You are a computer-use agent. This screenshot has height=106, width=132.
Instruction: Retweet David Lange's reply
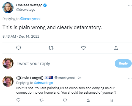pyautogui.click(x=42, y=100)
